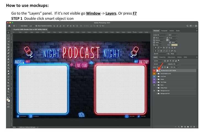Image resolution: width=203 pixels, height=133 pixels.
Task: Select the Move tool in the toolbox
Action: tap(9, 32)
